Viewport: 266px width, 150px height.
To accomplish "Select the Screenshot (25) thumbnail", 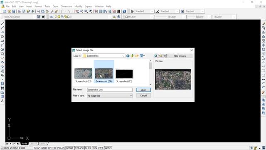I will [124, 74].
